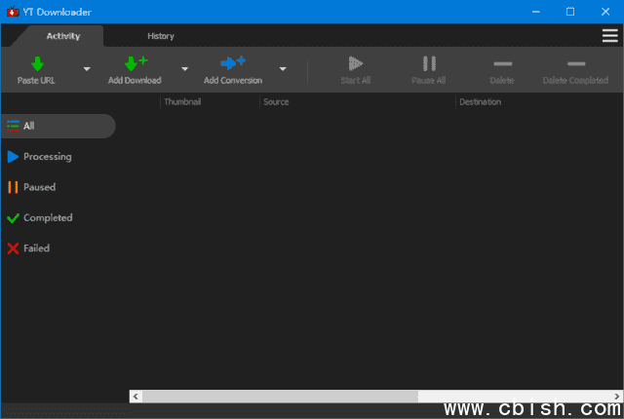The image size is (624, 419).
Task: Switch to the History tab
Action: [x=161, y=36]
